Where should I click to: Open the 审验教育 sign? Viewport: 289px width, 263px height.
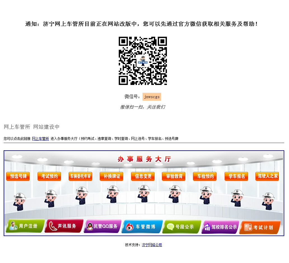click(174, 176)
